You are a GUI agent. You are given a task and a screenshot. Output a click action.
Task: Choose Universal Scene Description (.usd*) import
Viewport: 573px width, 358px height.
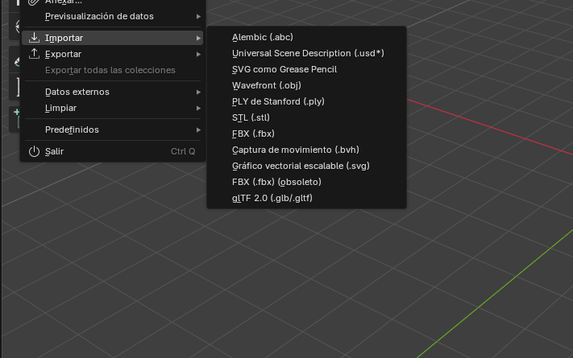(306, 53)
